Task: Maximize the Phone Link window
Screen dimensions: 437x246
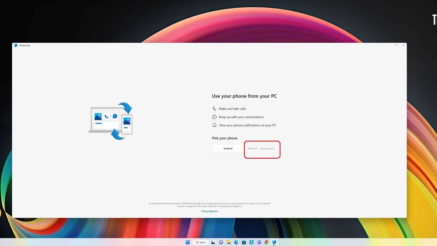Action: [396, 45]
